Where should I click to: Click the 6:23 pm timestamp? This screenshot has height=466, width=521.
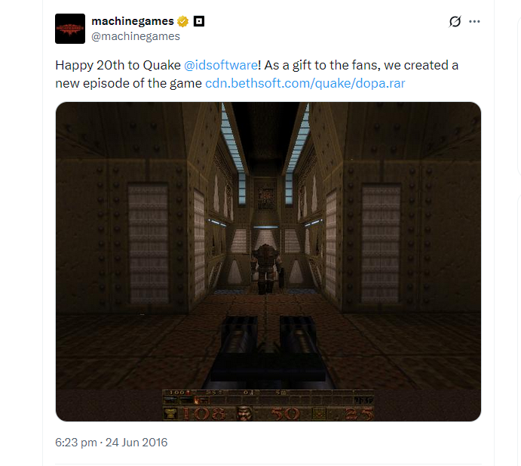(76, 443)
